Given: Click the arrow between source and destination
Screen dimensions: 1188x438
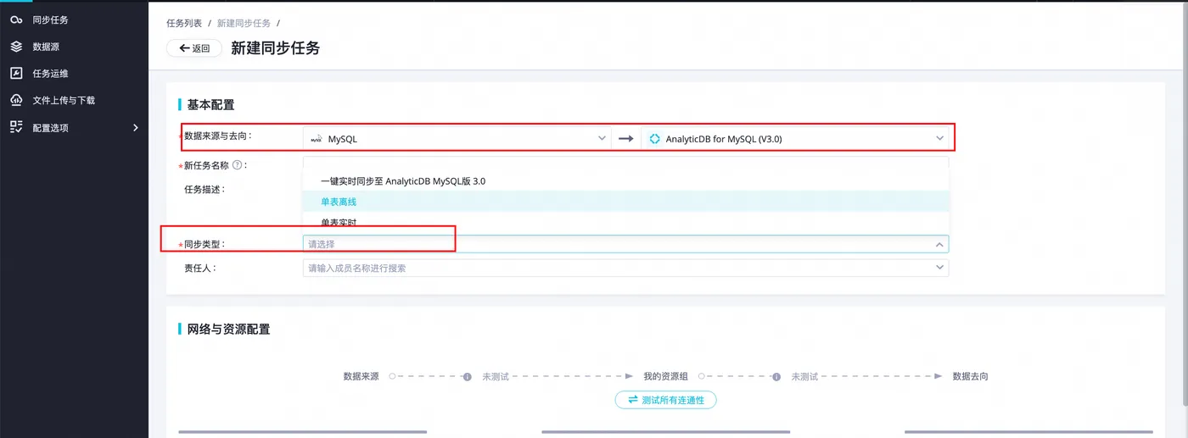Looking at the screenshot, I should (626, 139).
